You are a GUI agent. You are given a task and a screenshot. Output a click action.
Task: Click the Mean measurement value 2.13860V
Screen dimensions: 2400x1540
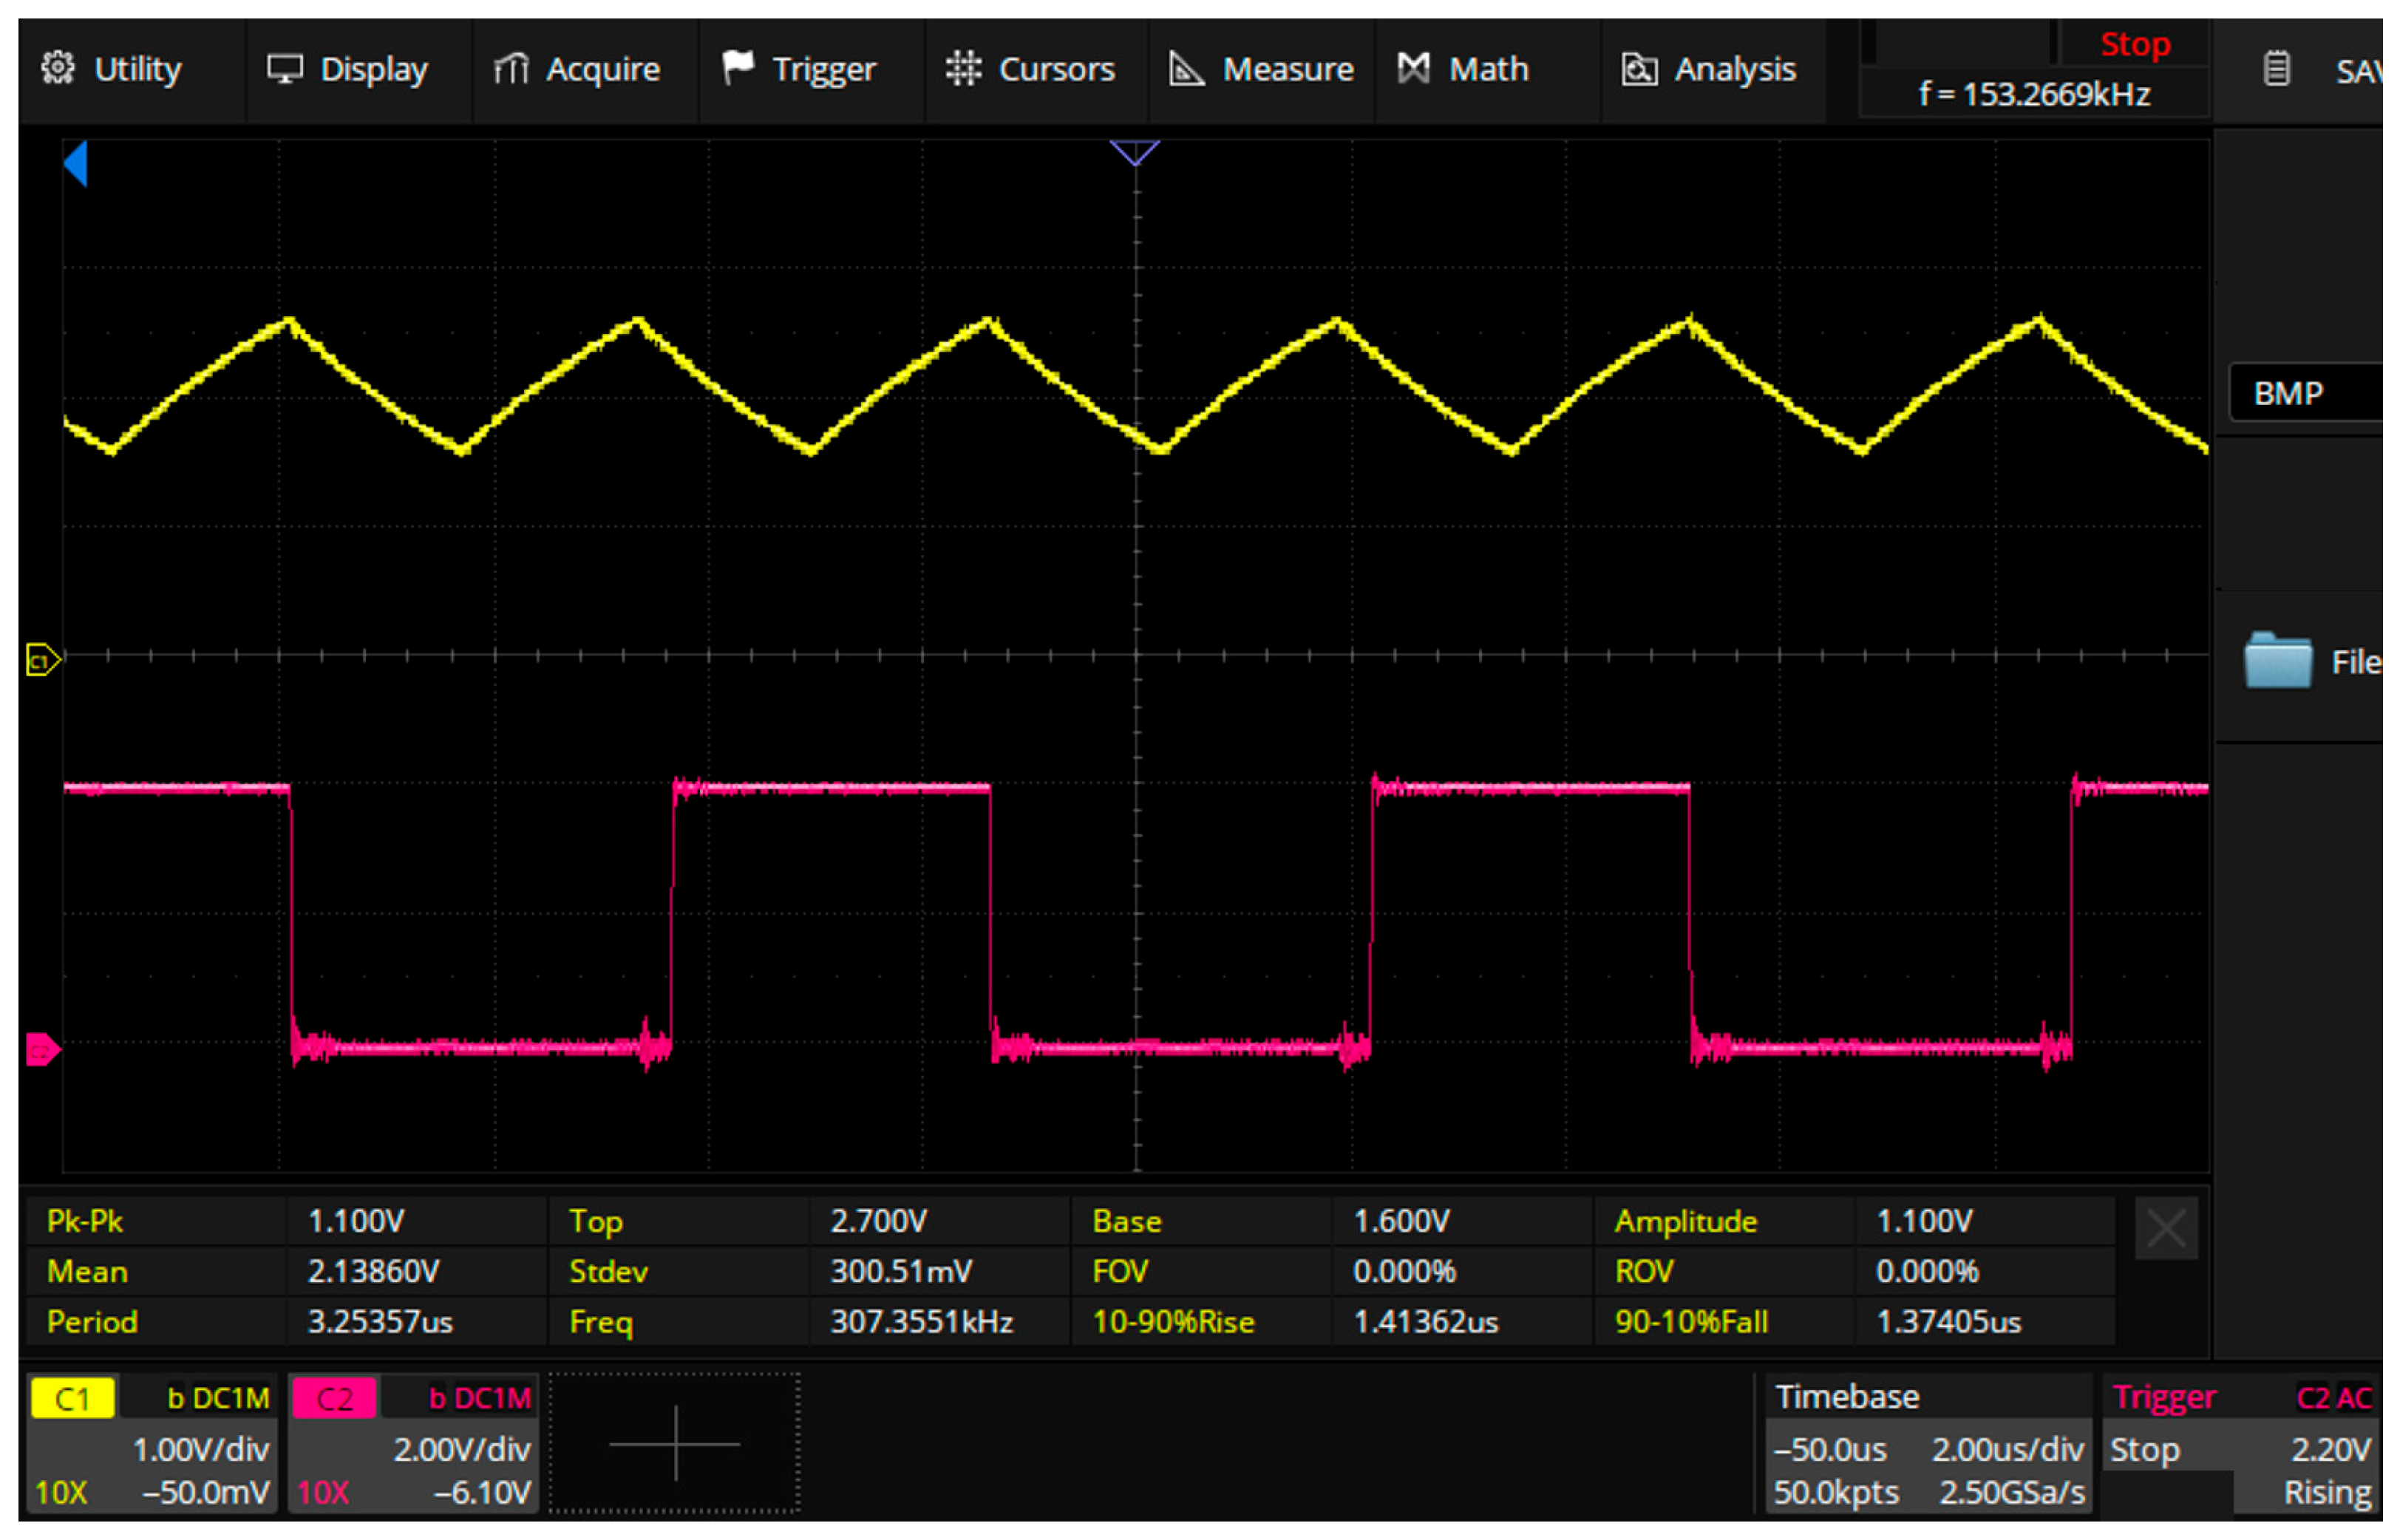[x=373, y=1271]
